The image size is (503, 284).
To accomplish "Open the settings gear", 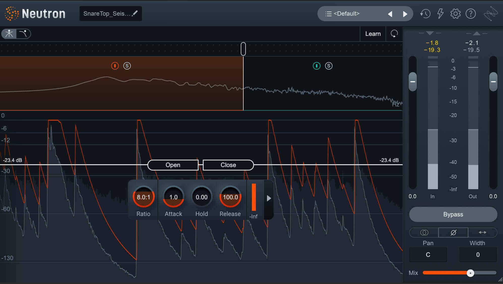I will [455, 14].
